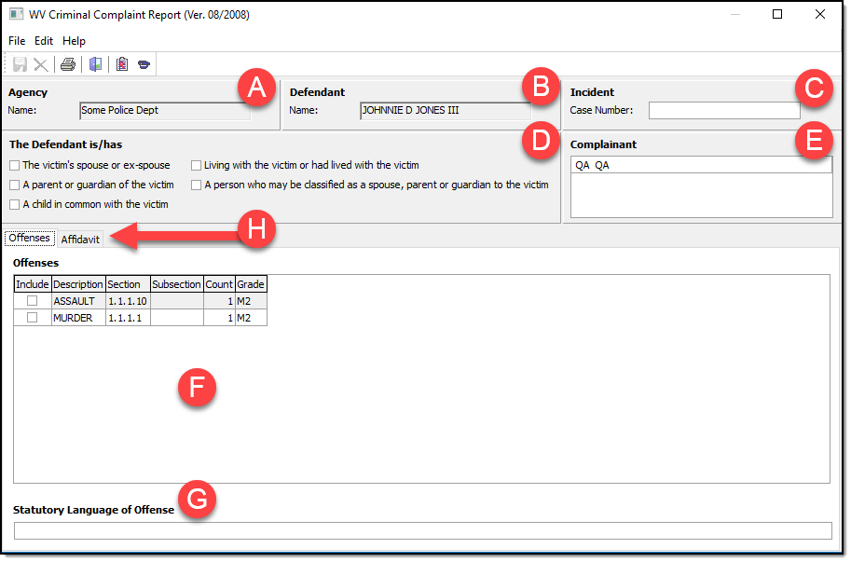851x562 pixels.
Task: Click the police officer hat icon
Action: click(x=144, y=64)
